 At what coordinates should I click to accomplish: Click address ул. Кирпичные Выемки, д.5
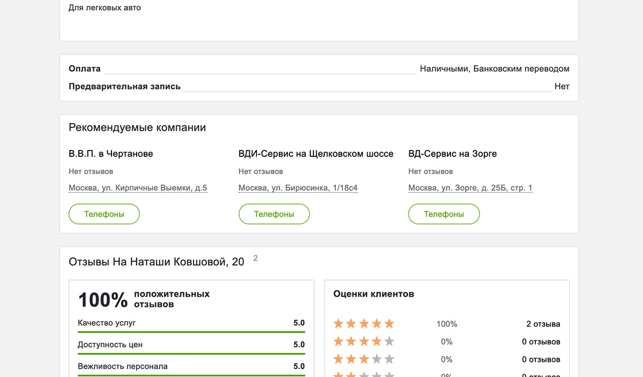[x=138, y=188]
